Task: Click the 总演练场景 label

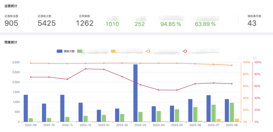Action: pyautogui.click(x=11, y=16)
